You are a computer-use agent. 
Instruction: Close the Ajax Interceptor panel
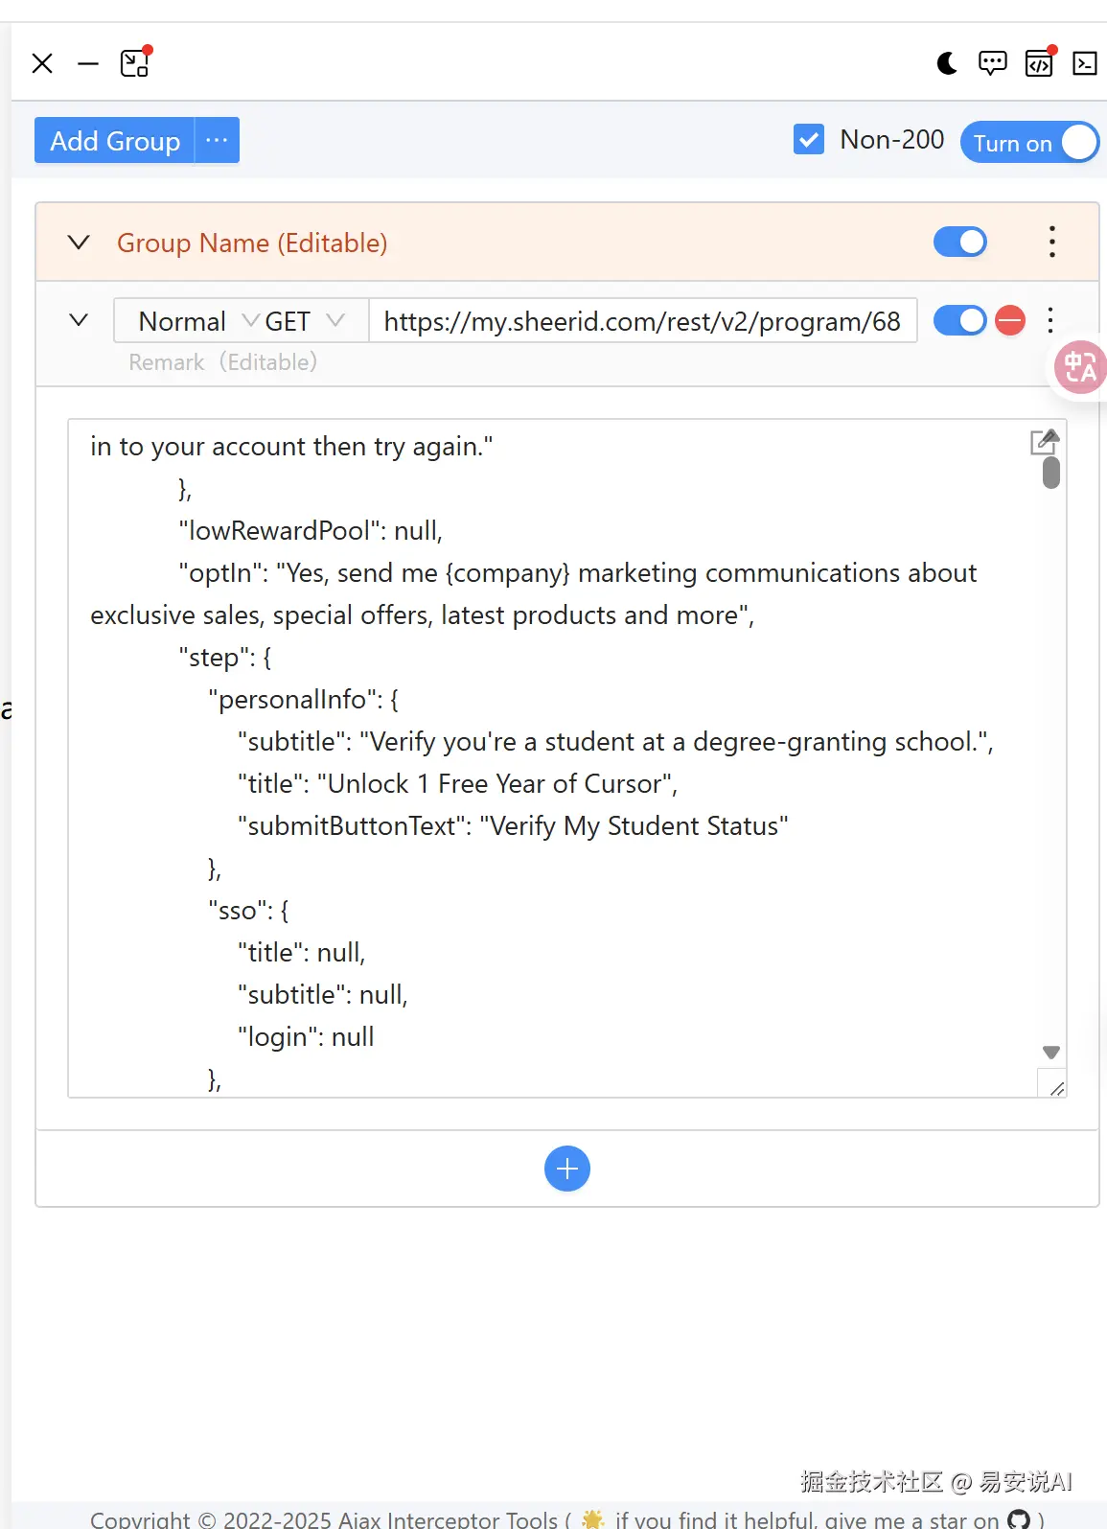point(42,64)
